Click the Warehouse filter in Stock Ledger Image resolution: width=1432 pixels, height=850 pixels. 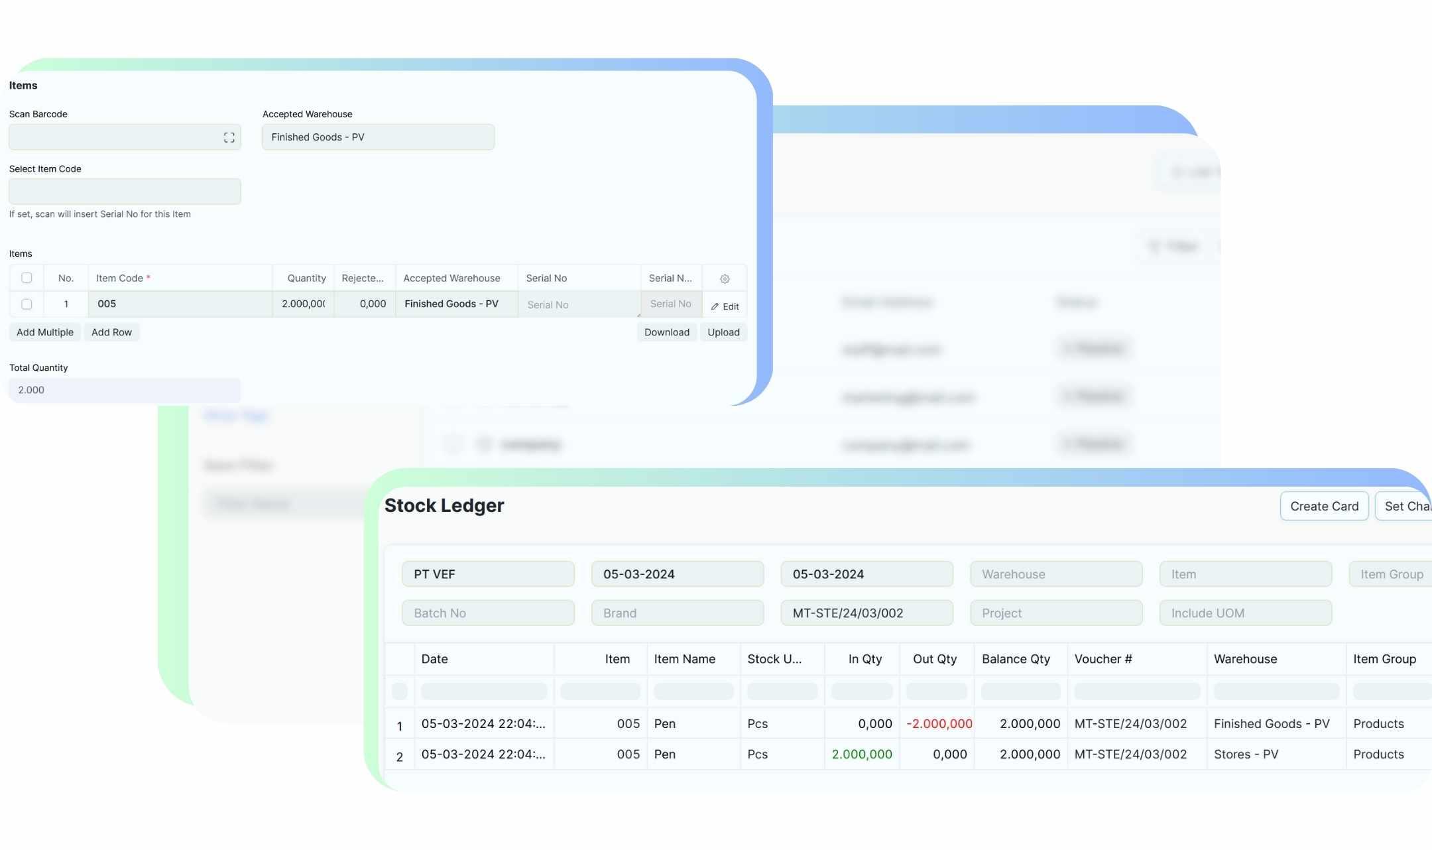coord(1055,574)
